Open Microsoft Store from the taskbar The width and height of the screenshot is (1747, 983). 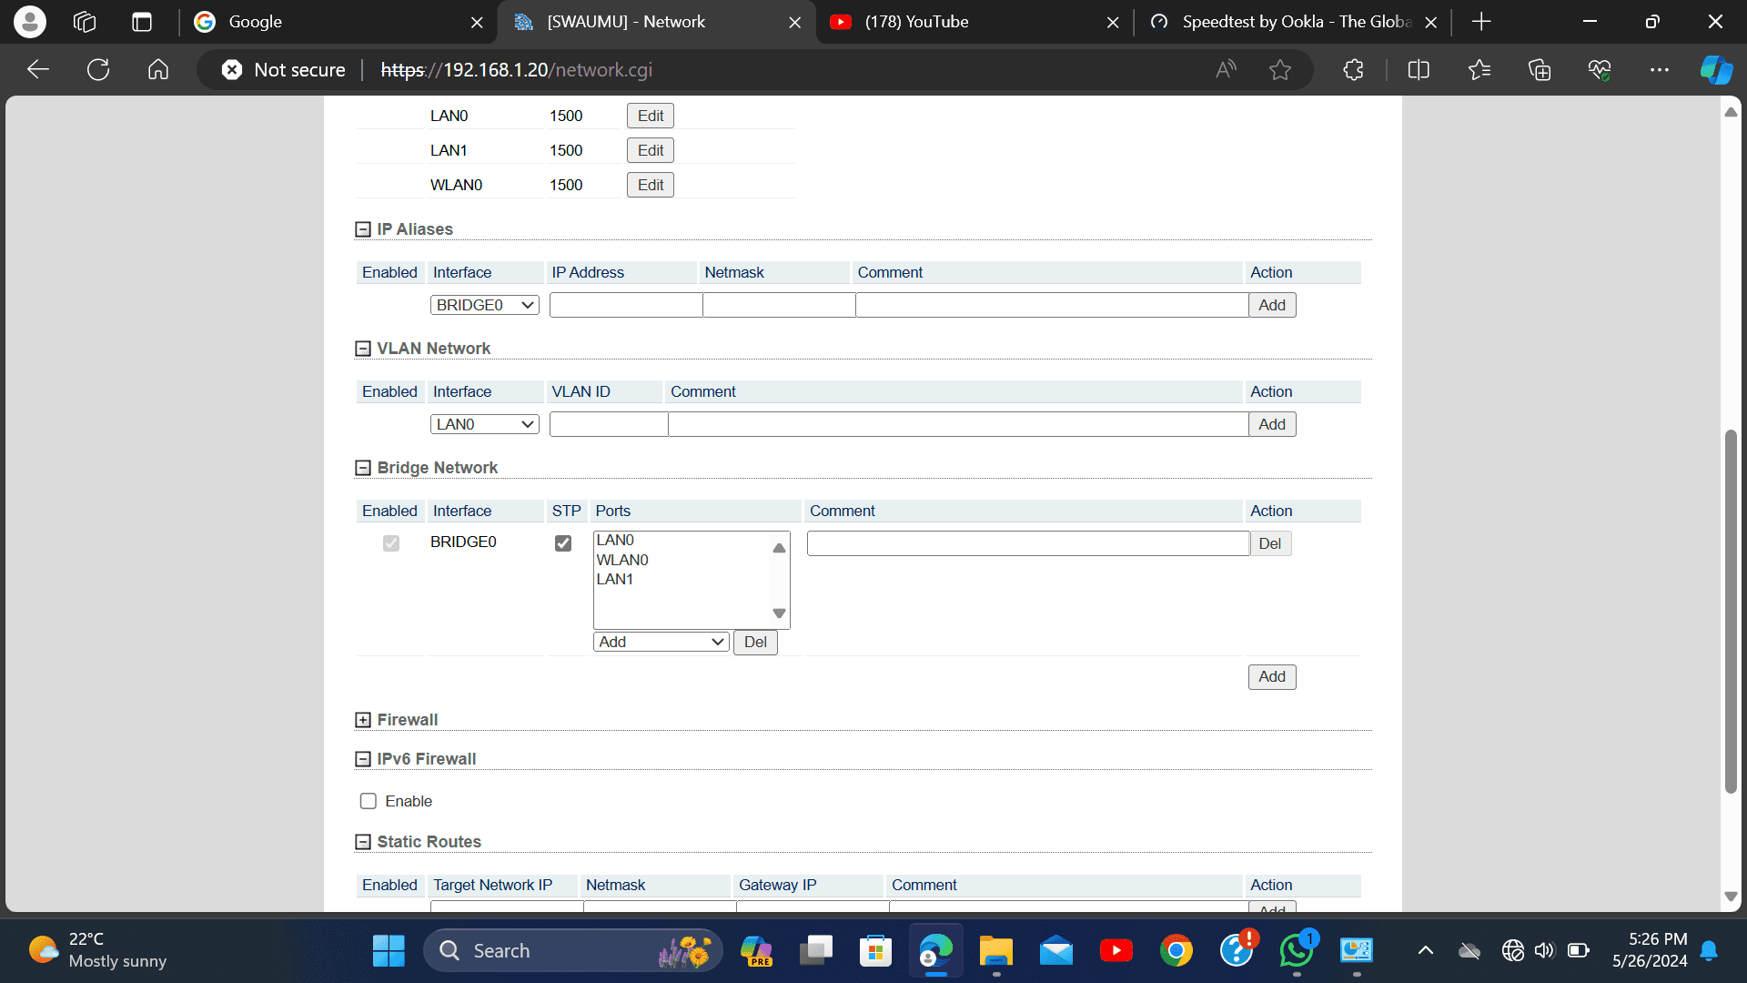[x=875, y=951]
